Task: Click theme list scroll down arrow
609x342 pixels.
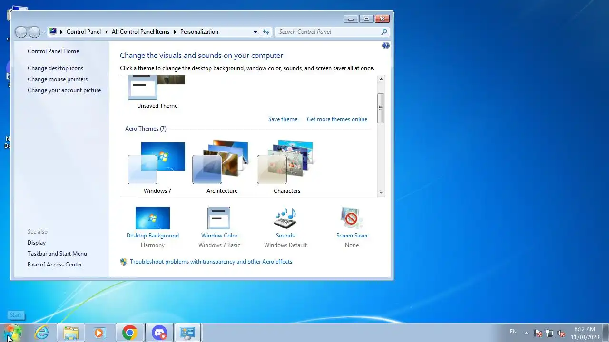Action: click(x=381, y=192)
